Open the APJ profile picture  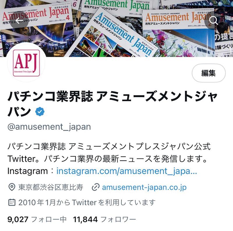tap(27, 63)
